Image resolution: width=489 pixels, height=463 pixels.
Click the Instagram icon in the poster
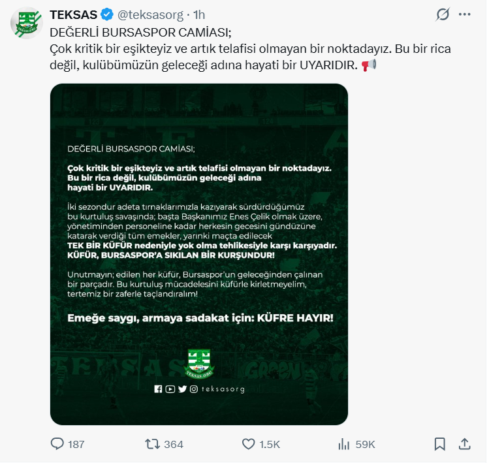click(x=193, y=389)
